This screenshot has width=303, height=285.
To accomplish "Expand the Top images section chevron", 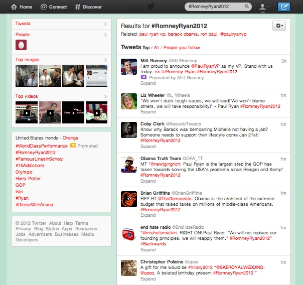I will (105, 60).
